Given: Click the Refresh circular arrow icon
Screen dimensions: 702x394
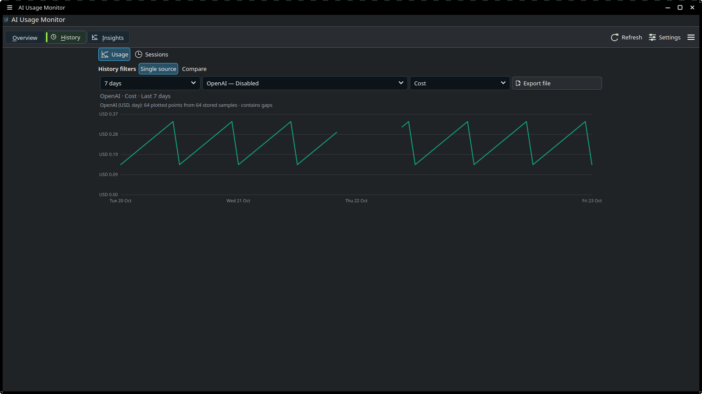Looking at the screenshot, I should click(615, 38).
